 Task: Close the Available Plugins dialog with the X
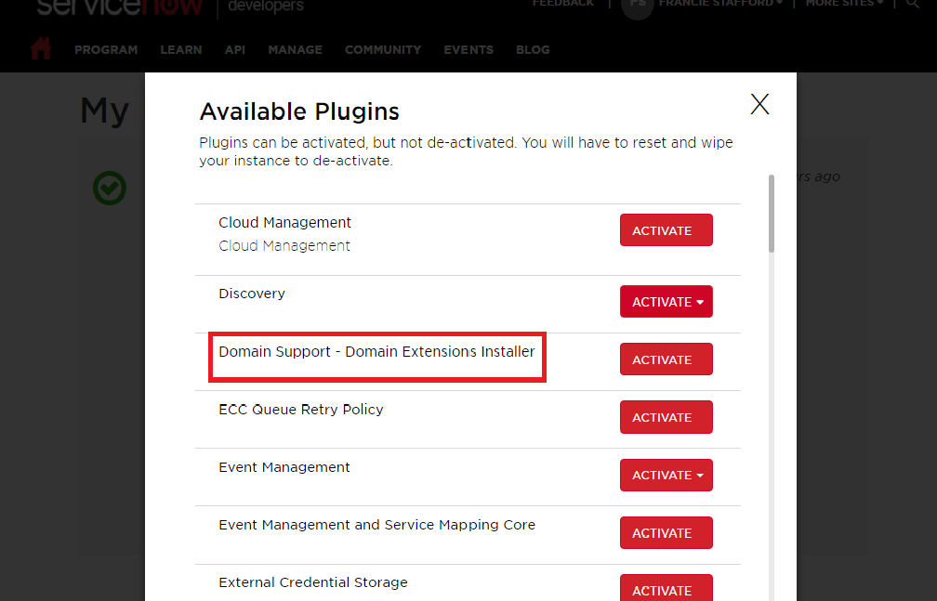coord(759,104)
